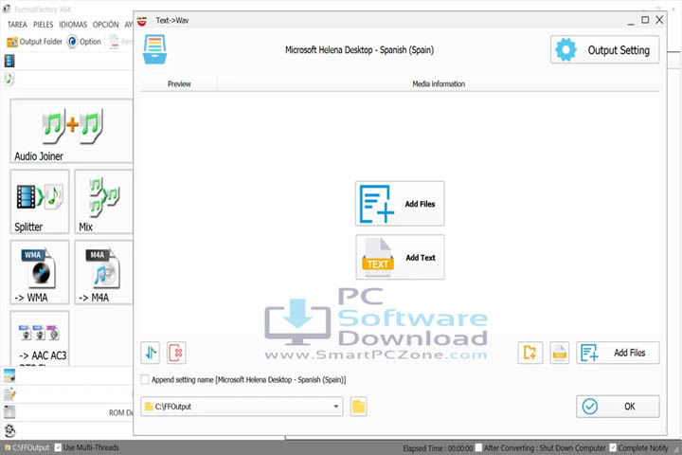Screen dimensions: 682x455
Task: Open the Audio Joiner tool
Action: (71, 131)
